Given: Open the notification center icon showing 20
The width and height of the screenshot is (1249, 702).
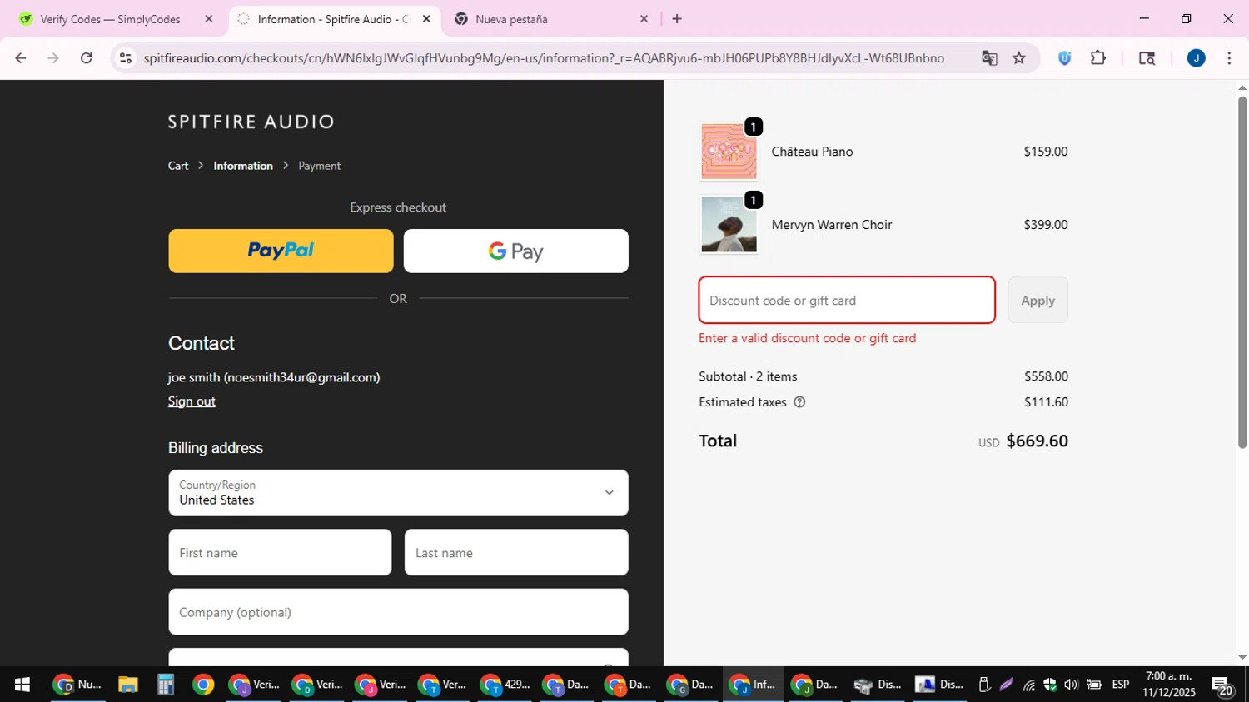Looking at the screenshot, I should point(1222,685).
